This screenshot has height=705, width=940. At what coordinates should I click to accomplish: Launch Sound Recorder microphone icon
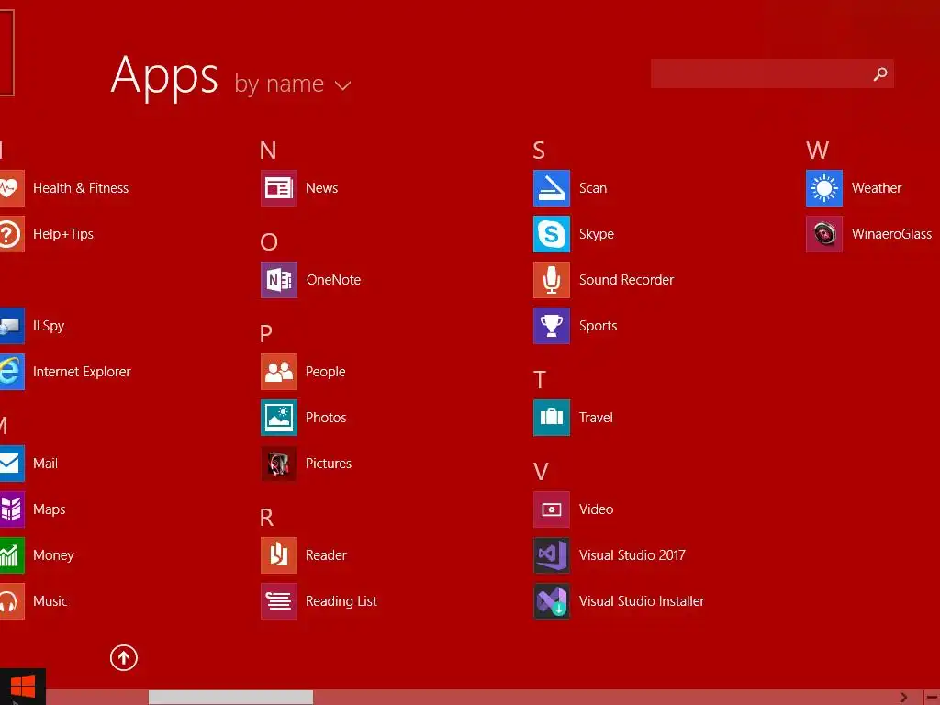pyautogui.click(x=552, y=280)
